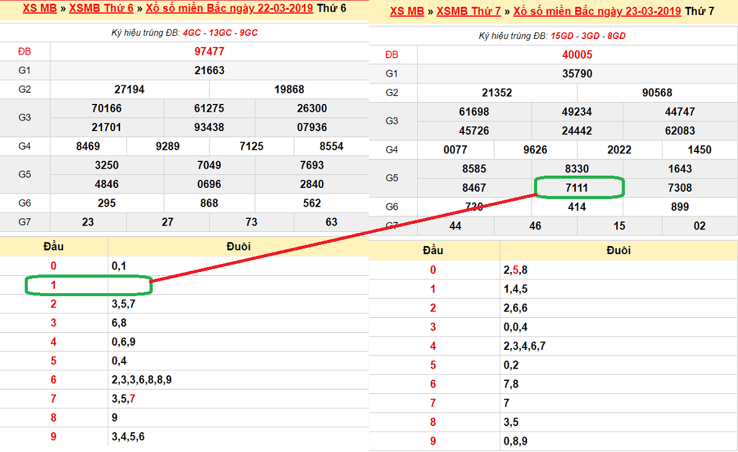Select the G1 result 35790
Viewport: 738px width, 452px height.
tap(577, 74)
